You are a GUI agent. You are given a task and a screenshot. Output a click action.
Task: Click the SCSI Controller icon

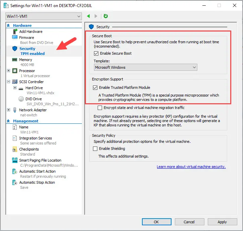pyautogui.click(x=15, y=81)
